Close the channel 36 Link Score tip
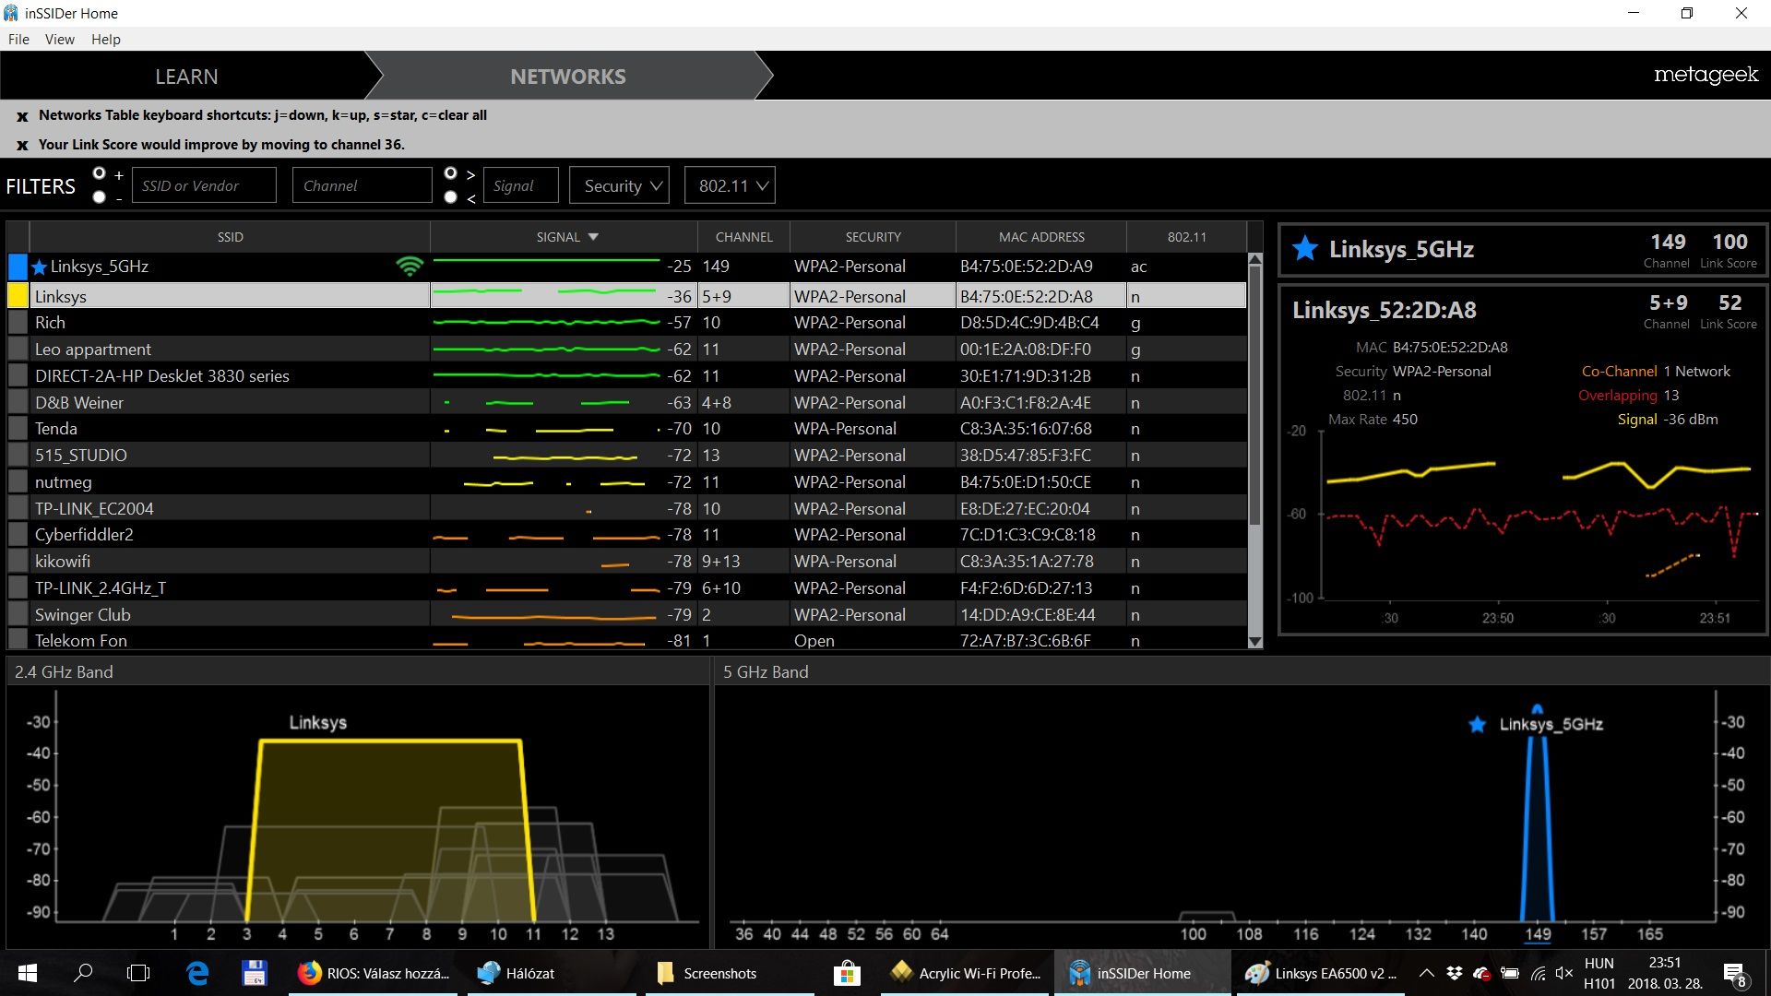Screen dimensions: 1771x996 (22, 146)
